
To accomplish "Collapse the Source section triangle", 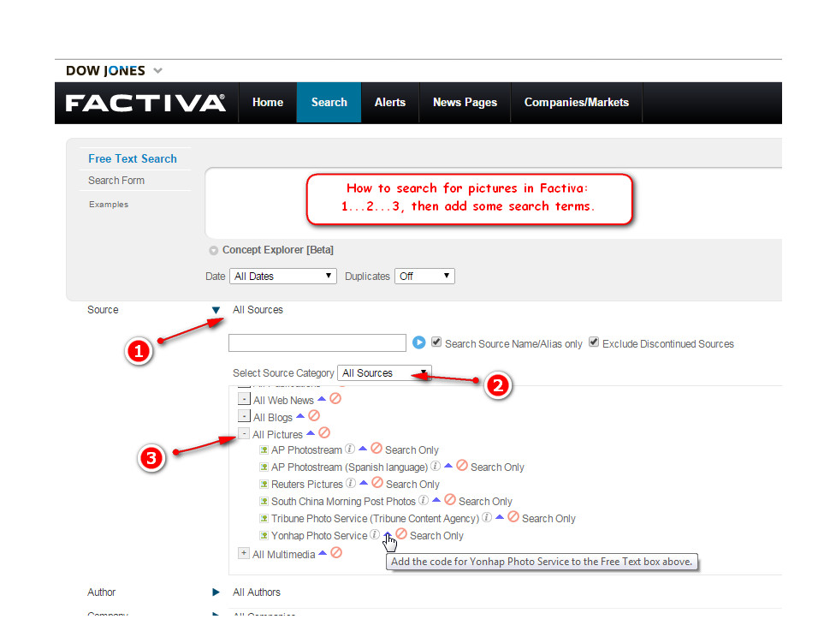I will pyautogui.click(x=216, y=310).
